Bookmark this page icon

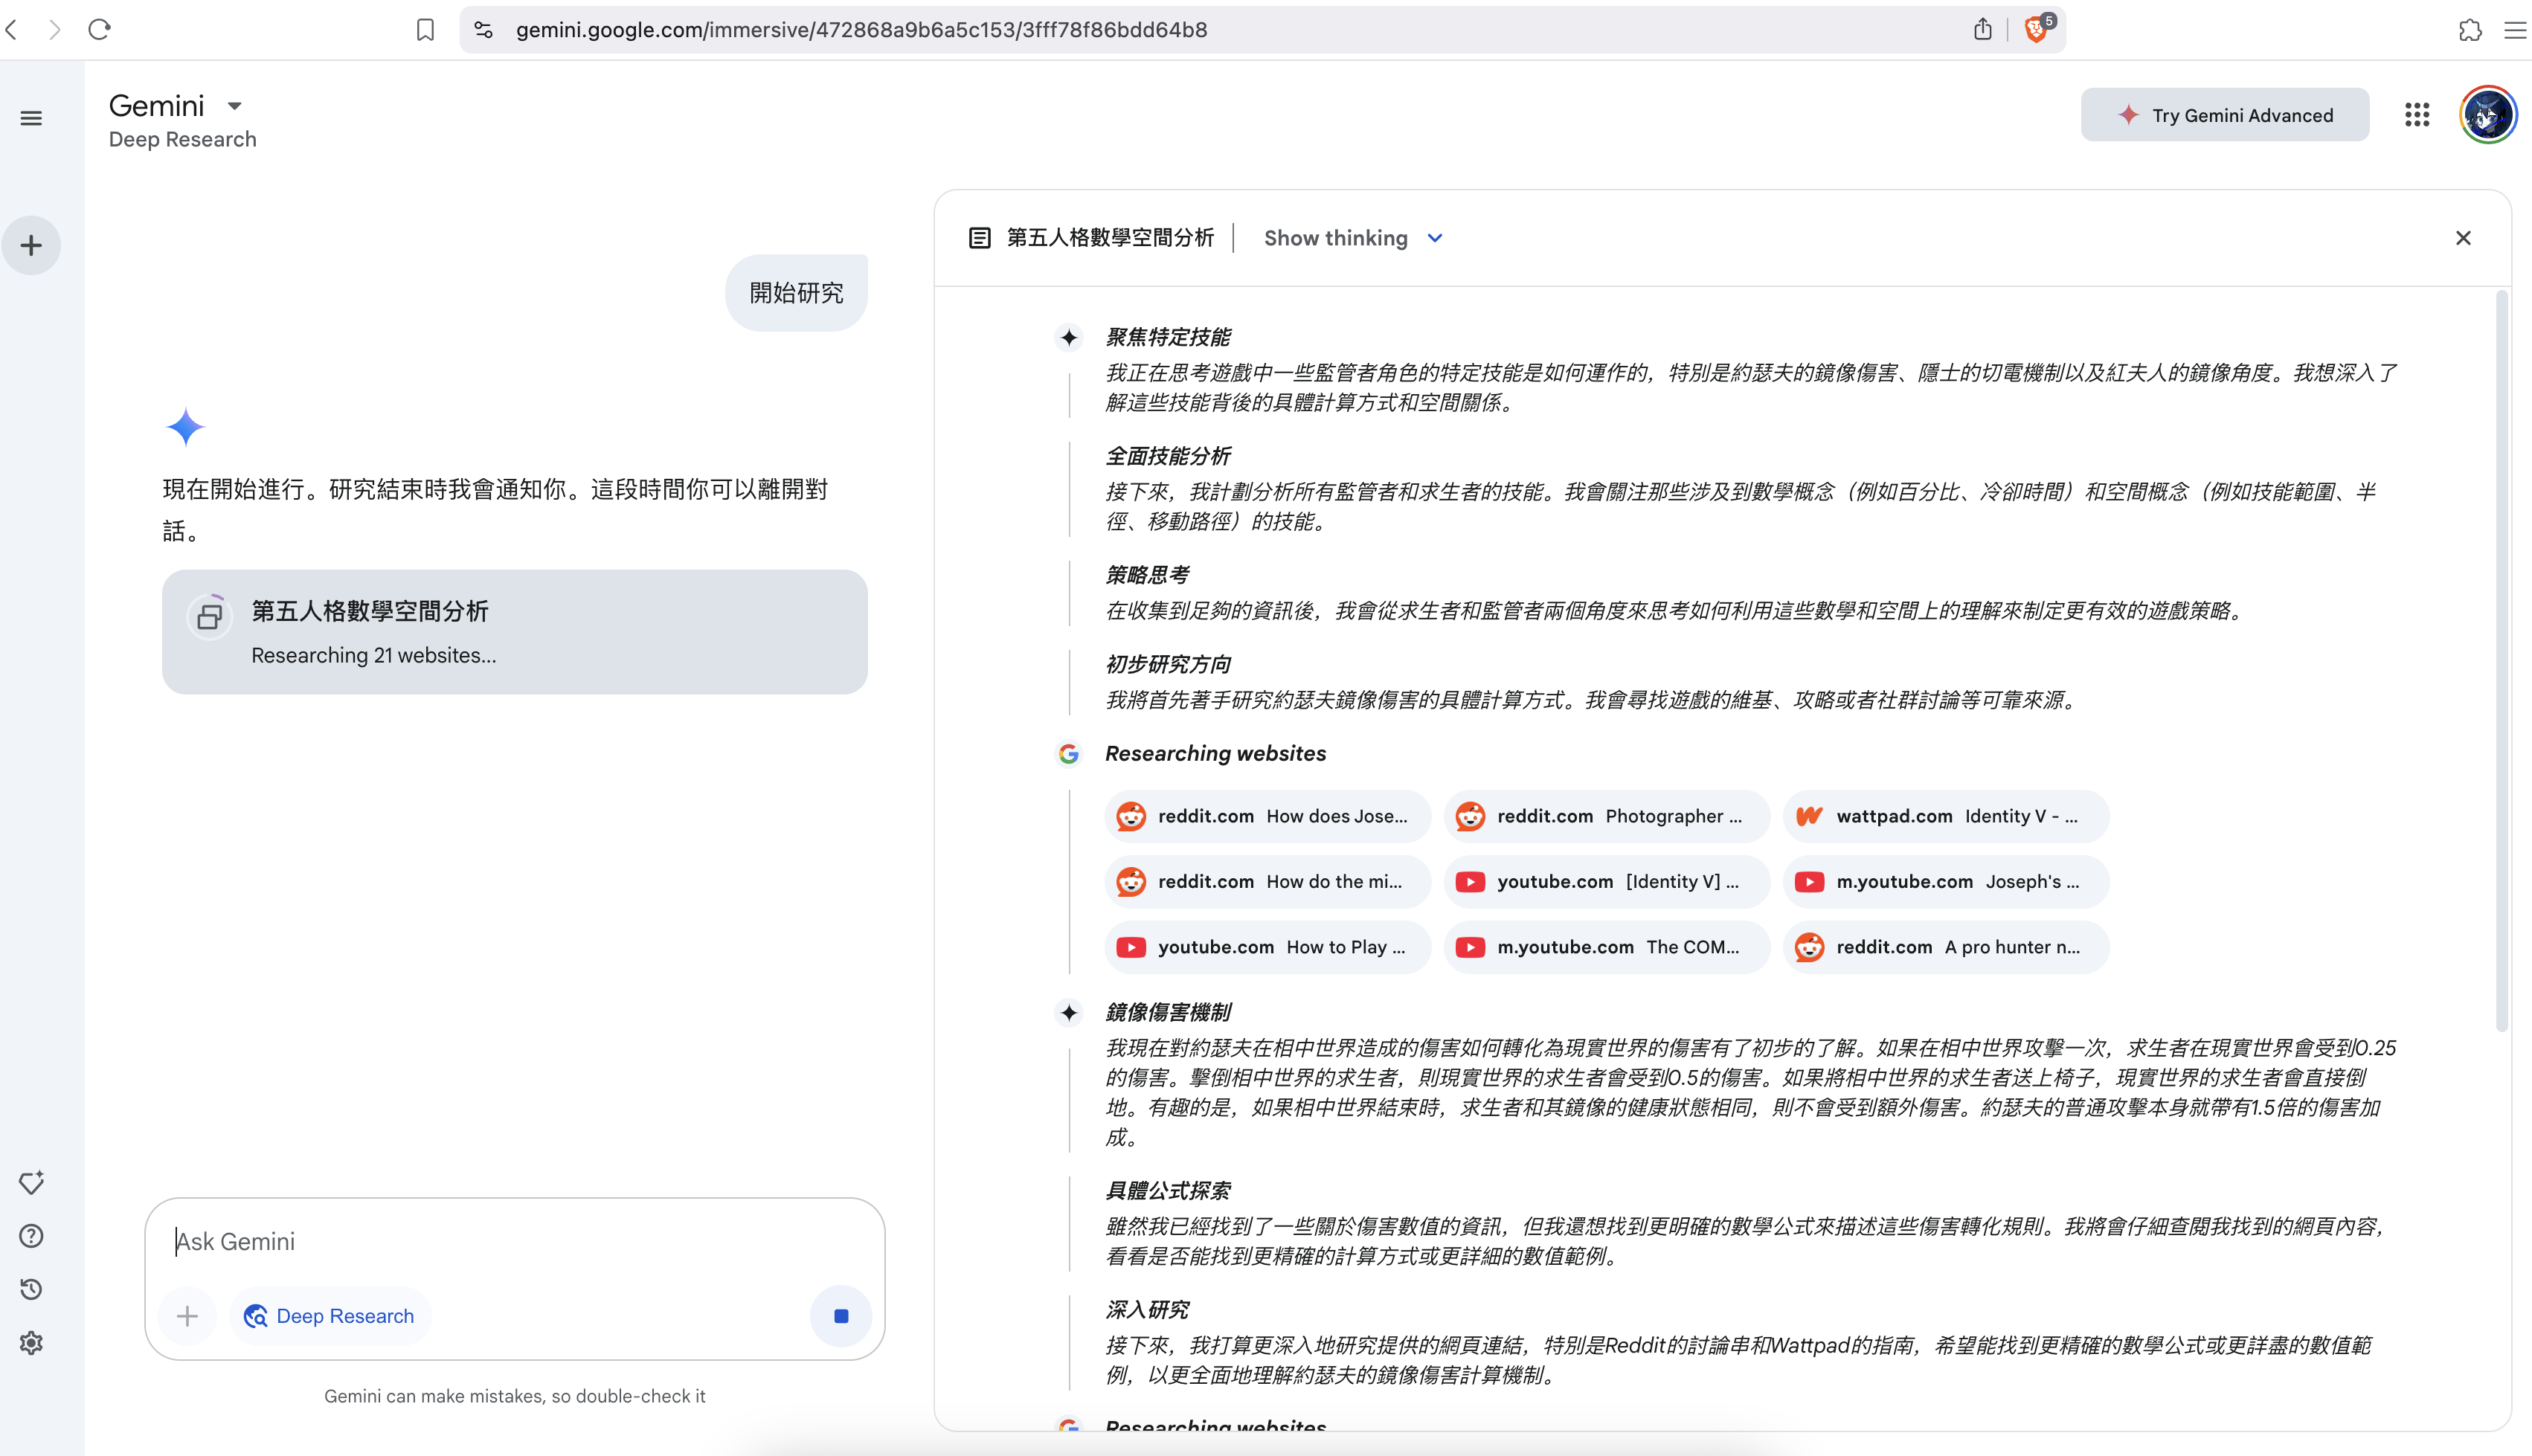[x=425, y=30]
